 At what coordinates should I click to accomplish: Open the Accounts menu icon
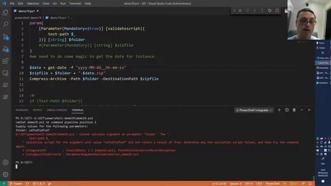click(x=6, y=162)
